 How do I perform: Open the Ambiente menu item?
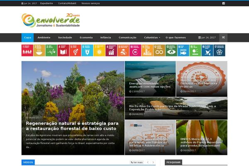(44, 38)
